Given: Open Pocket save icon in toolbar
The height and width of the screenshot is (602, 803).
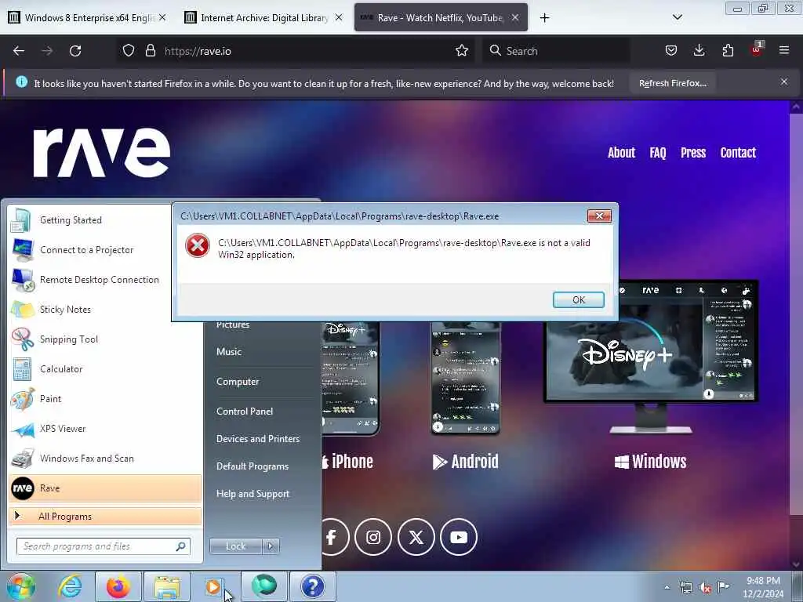Looking at the screenshot, I should coord(671,51).
